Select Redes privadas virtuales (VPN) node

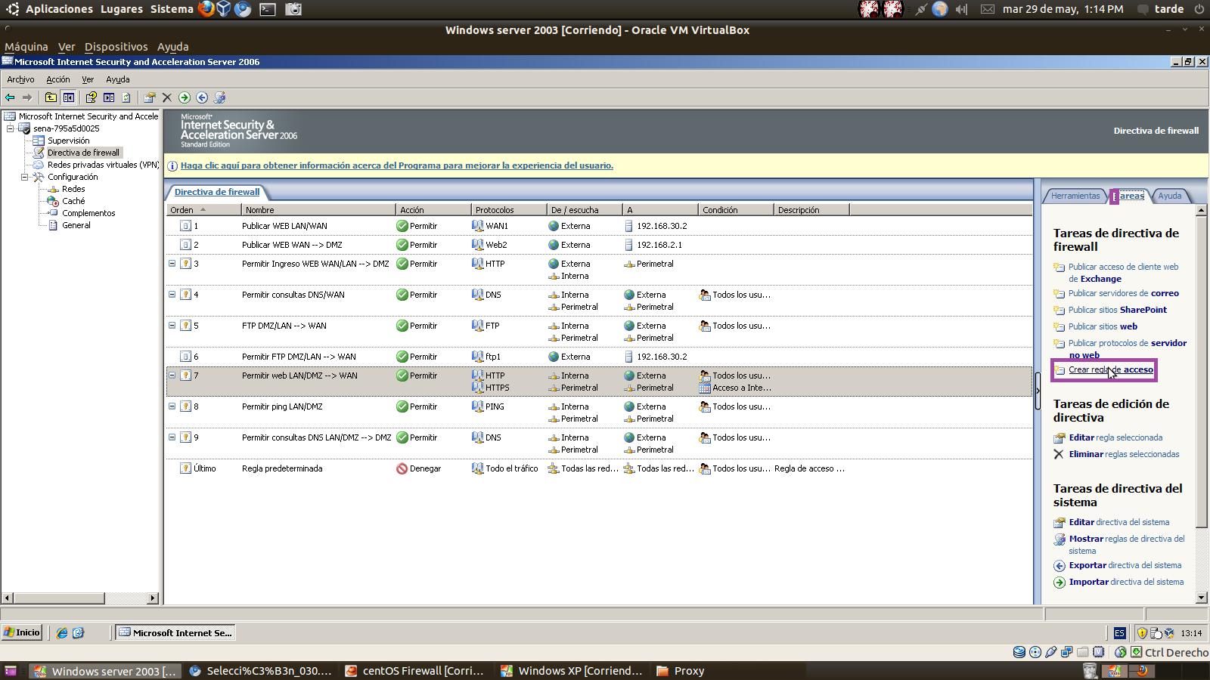tap(103, 165)
